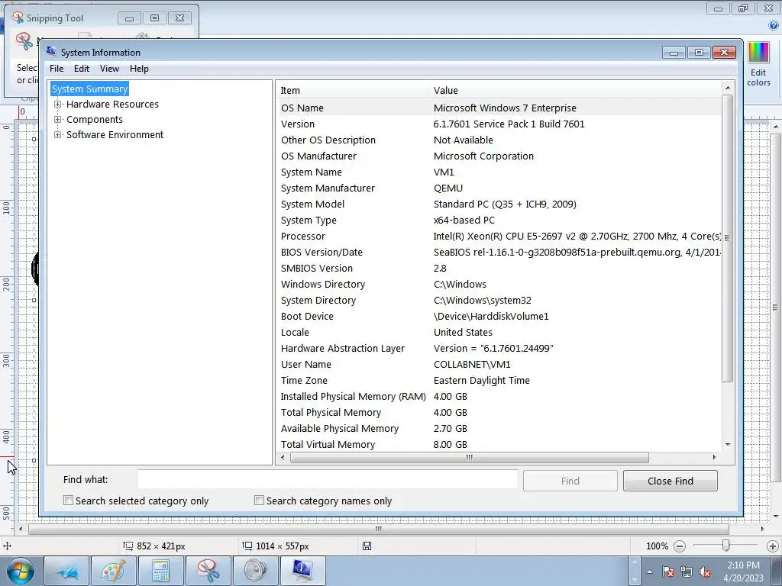Image resolution: width=782 pixels, height=586 pixels.
Task: Click the muted volume tray icon
Action: point(705,572)
